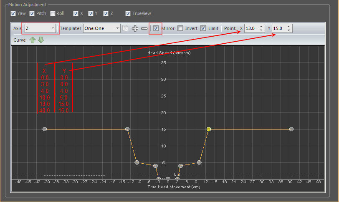Viewport: 339px width, 202px height.
Task: Uncheck the Limit checkbox
Action: pos(203,28)
